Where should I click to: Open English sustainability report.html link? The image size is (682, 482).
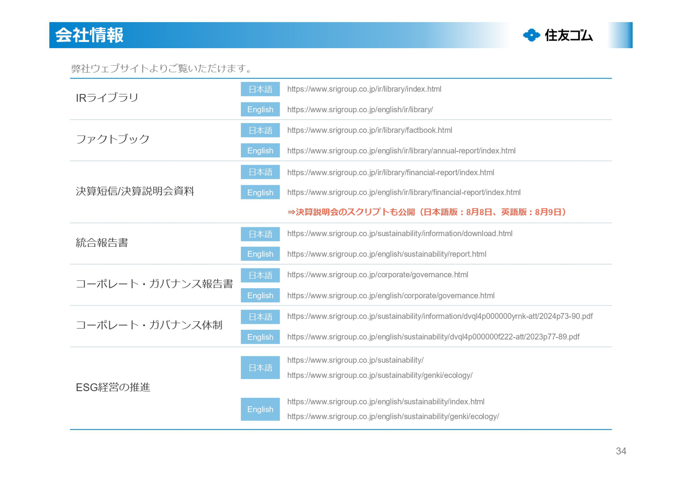pos(386,254)
